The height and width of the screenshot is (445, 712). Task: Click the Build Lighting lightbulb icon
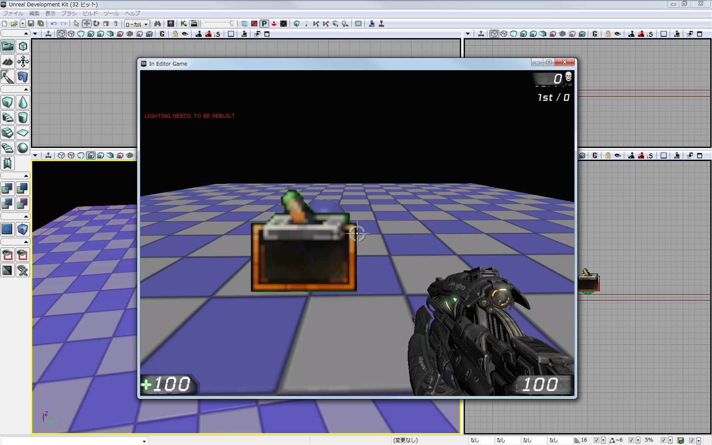(x=306, y=24)
